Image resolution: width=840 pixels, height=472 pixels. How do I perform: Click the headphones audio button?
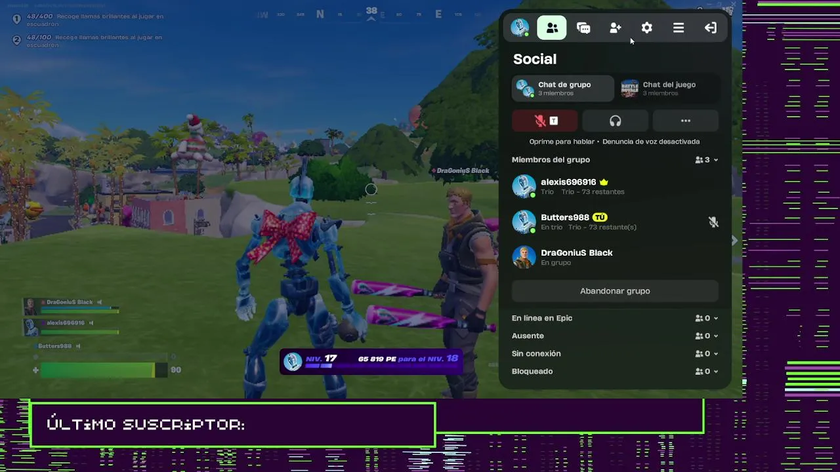coord(615,121)
